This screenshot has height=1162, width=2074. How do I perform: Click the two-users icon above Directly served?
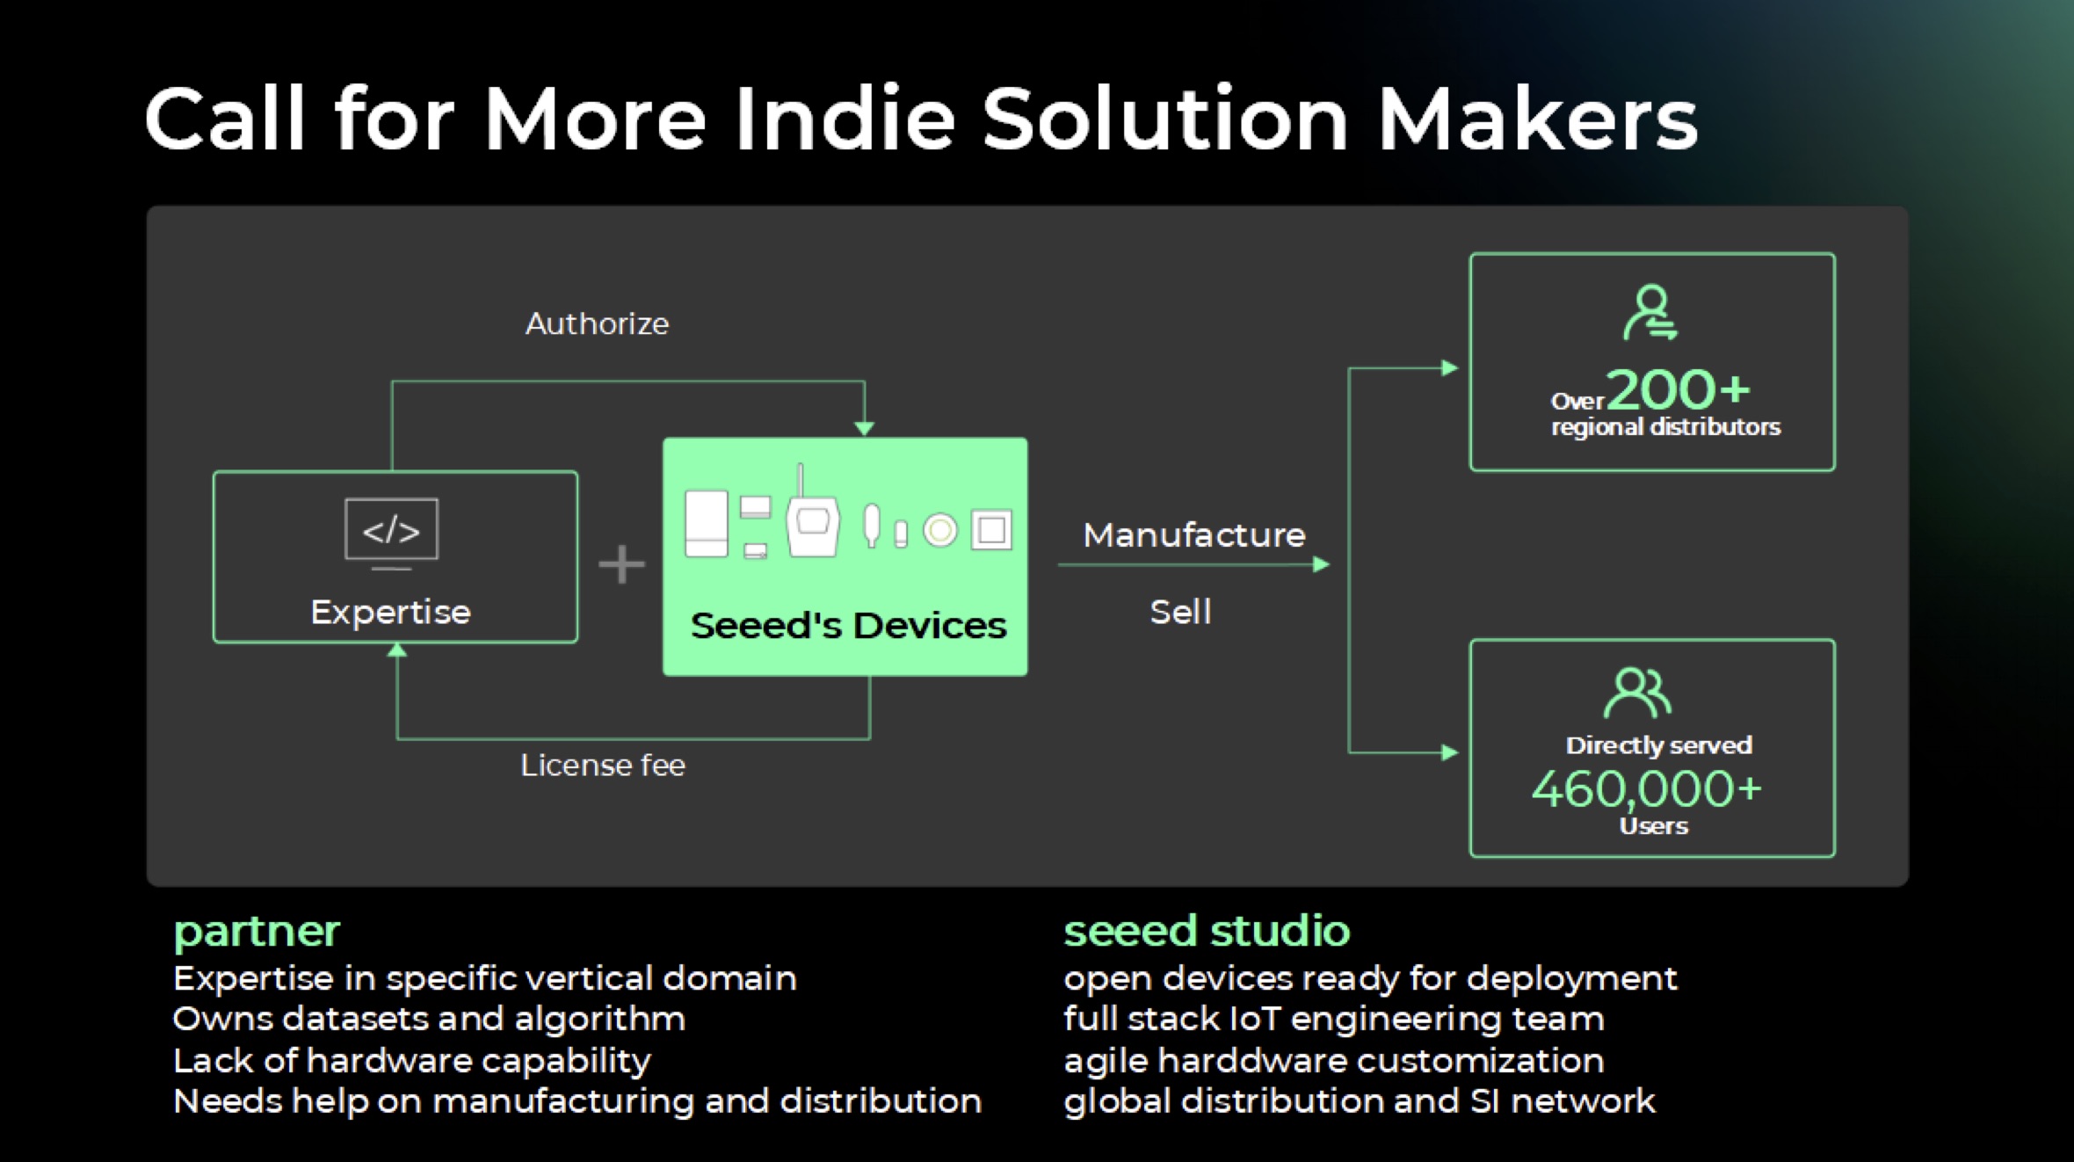tap(1637, 693)
